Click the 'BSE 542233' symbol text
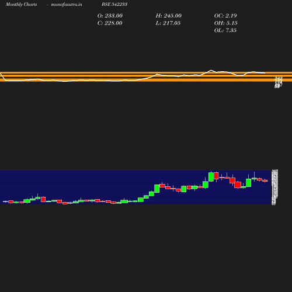This screenshot has width=292, height=292. 114,4
